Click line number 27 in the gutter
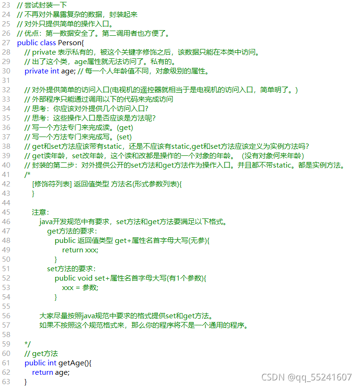The height and width of the screenshot is (387, 359). tap(6, 43)
